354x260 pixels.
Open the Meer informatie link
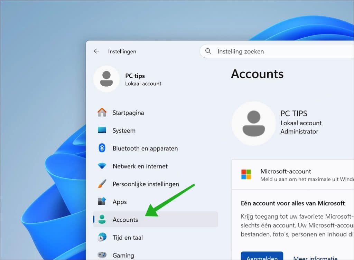(x=315, y=258)
